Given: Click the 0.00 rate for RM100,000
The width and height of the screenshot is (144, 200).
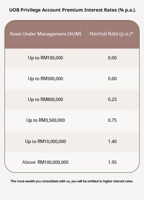Looking at the screenshot, I should [112, 58].
